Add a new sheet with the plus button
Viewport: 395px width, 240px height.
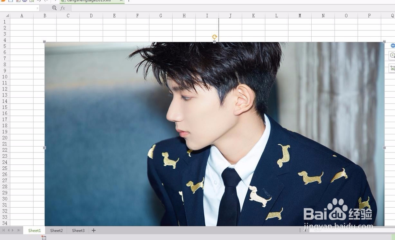coord(94,231)
